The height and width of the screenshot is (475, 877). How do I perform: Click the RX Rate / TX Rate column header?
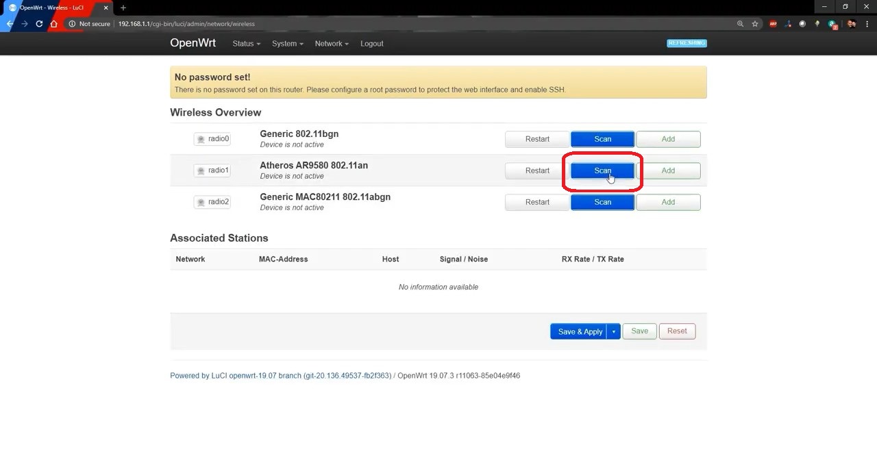point(593,259)
